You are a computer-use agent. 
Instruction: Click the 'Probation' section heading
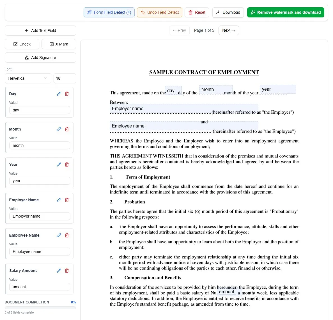pos(135,202)
